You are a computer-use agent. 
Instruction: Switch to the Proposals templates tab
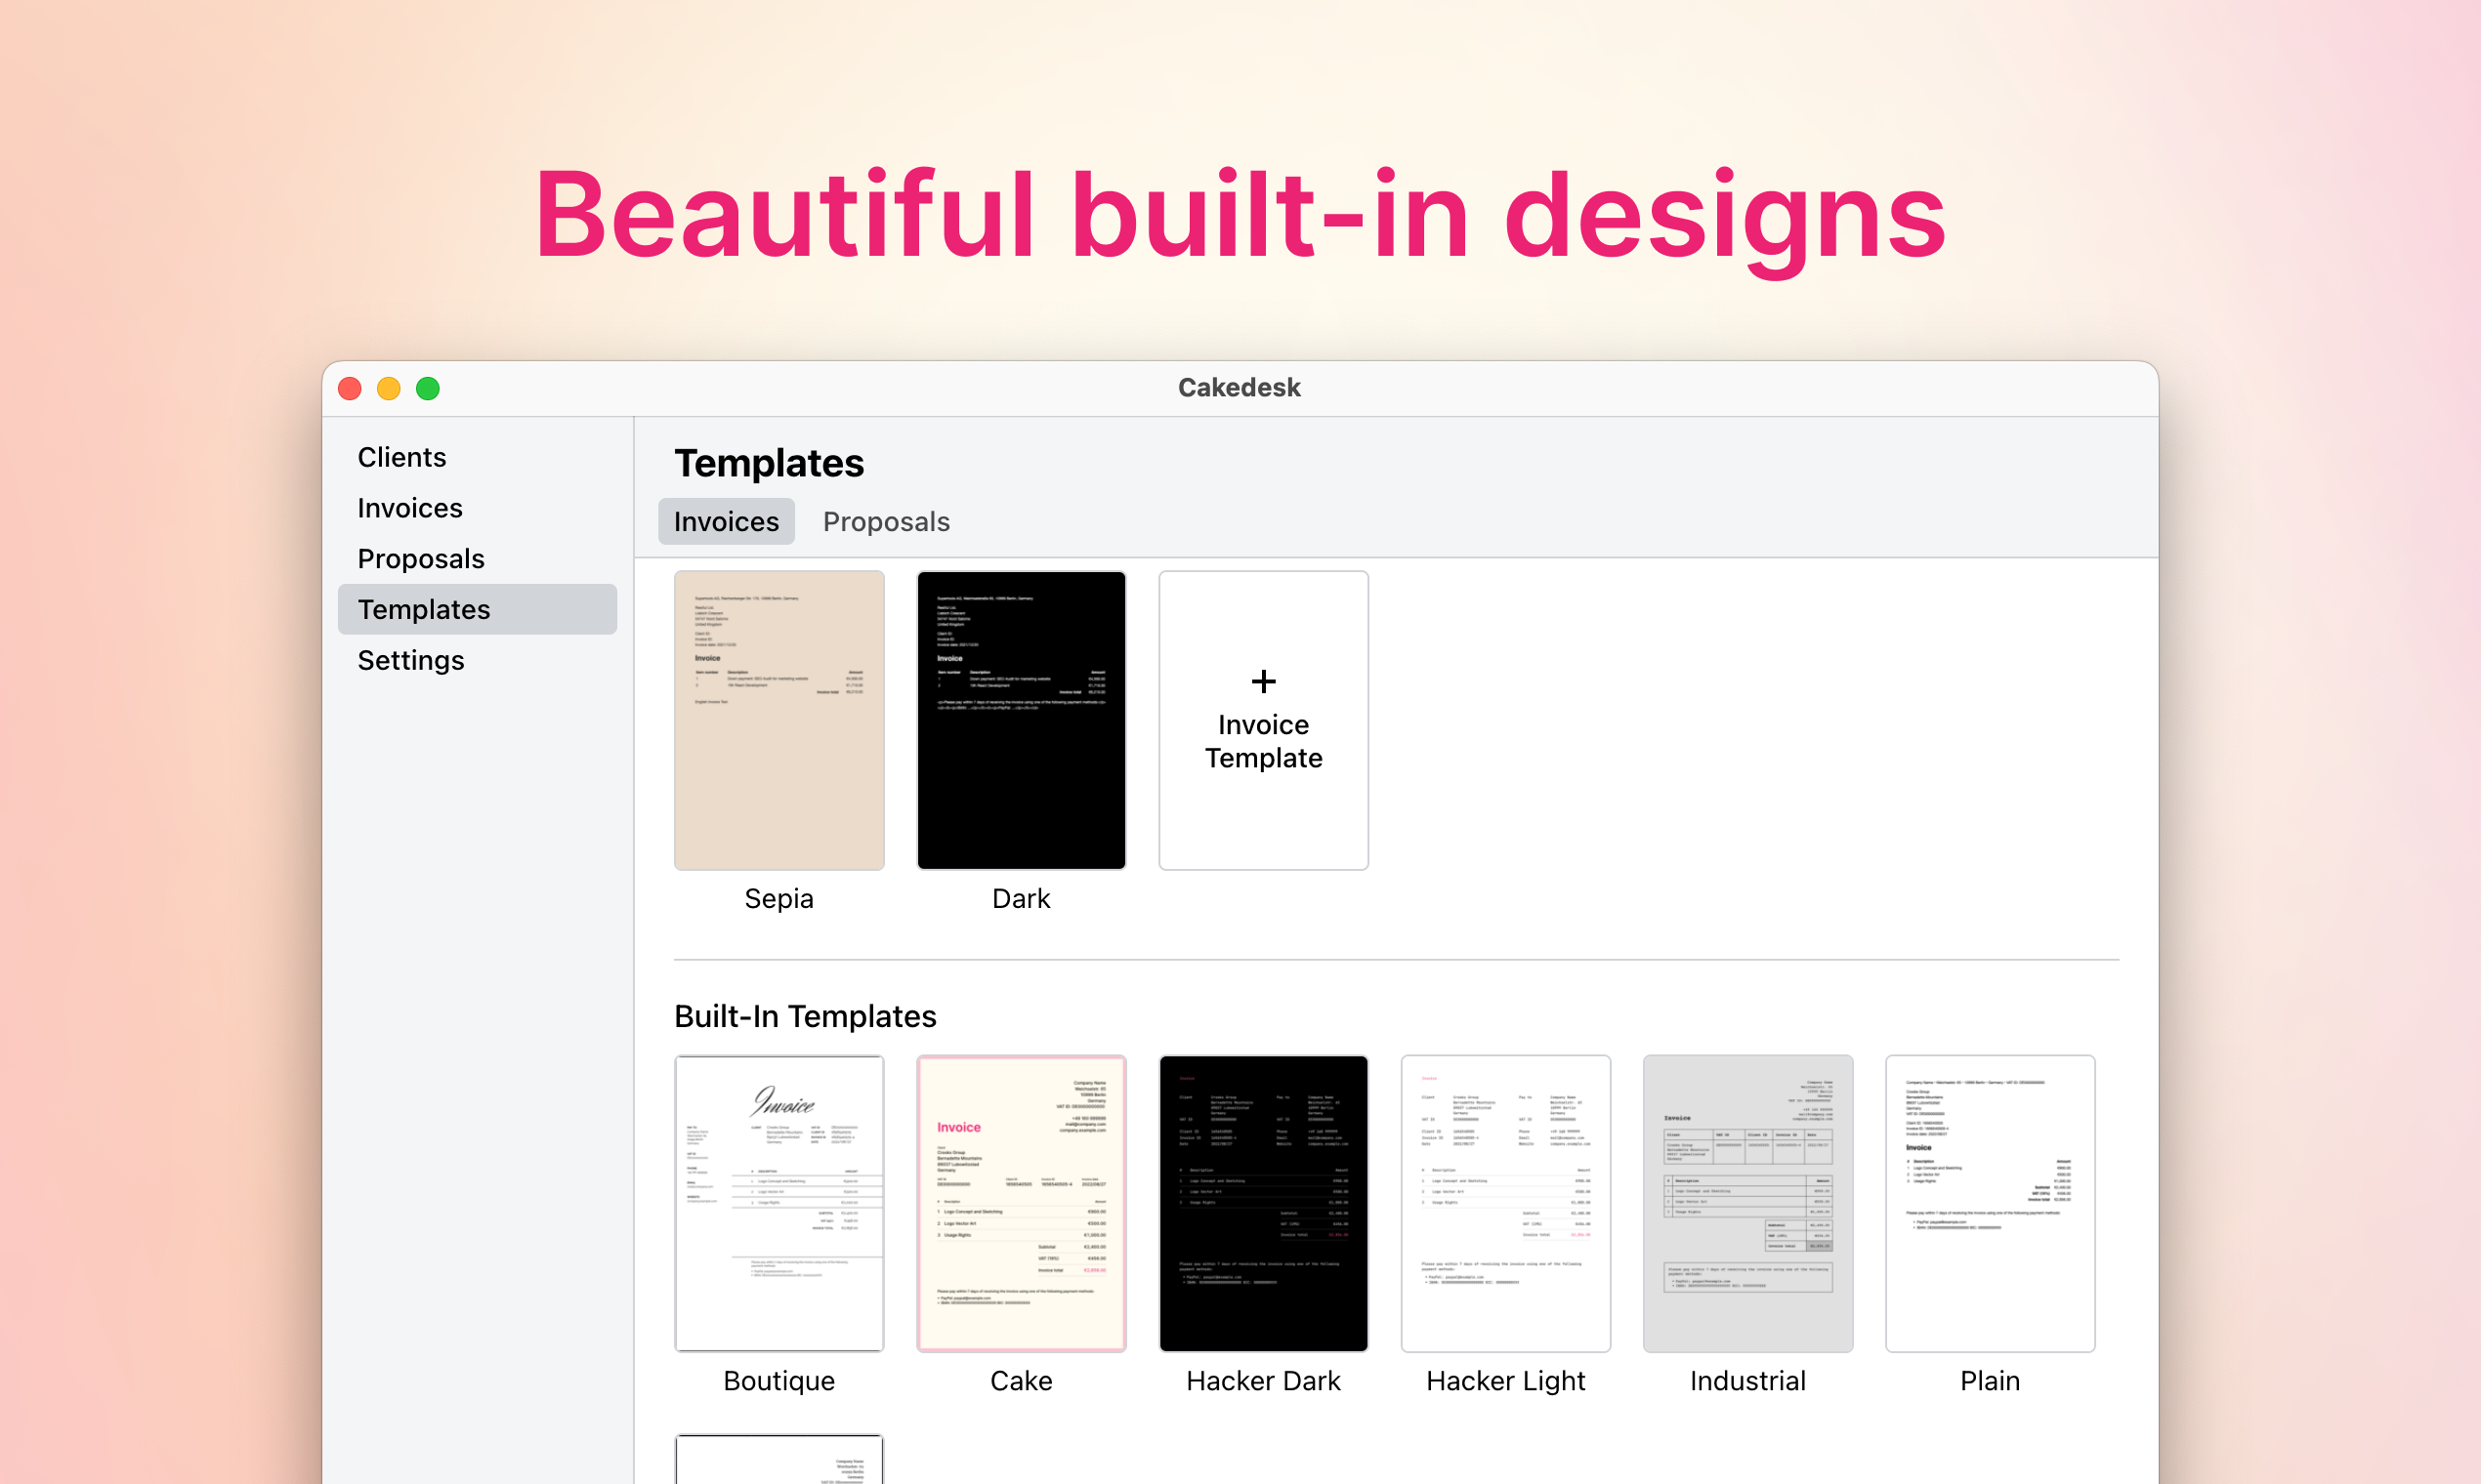pyautogui.click(x=886, y=521)
